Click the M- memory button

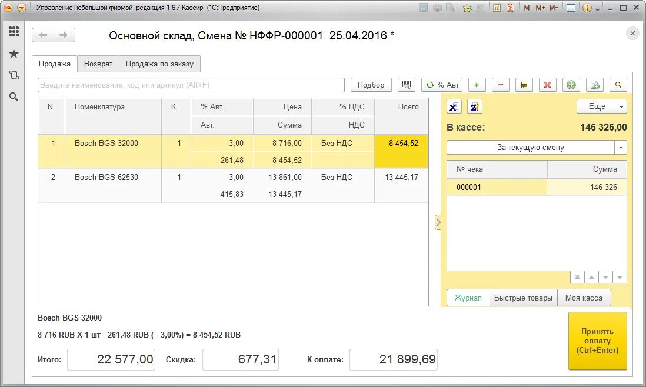pyautogui.click(x=554, y=8)
